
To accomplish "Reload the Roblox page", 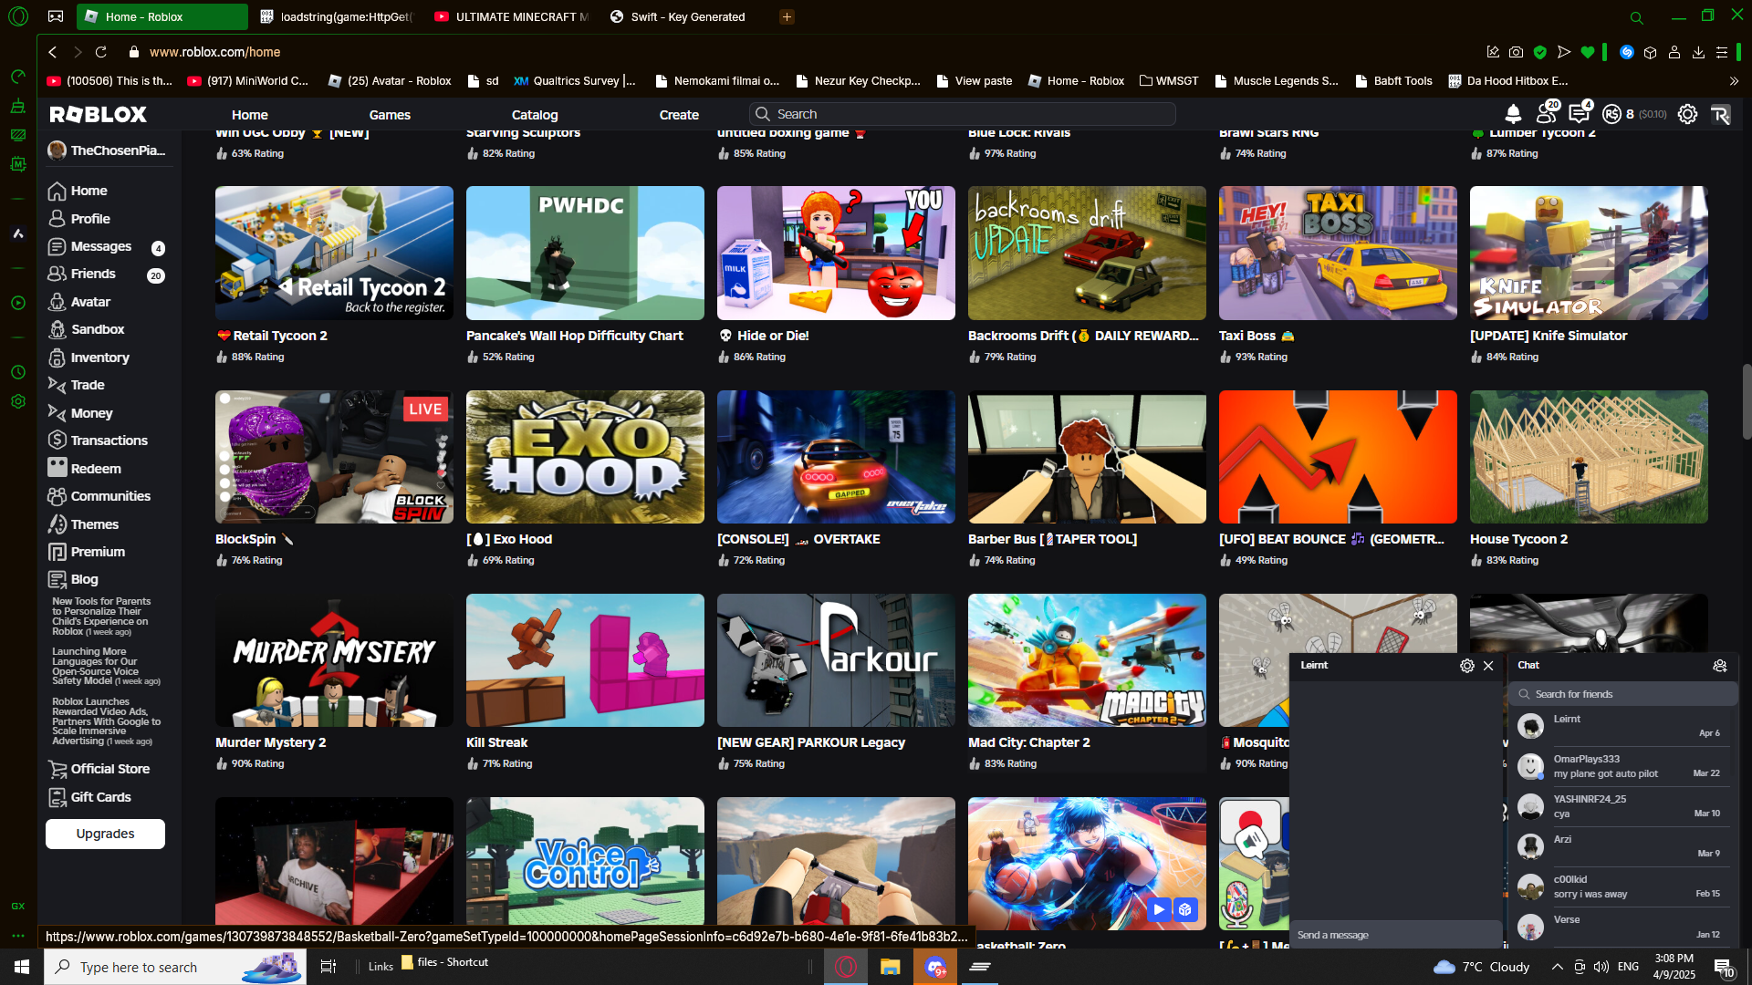I will [101, 52].
